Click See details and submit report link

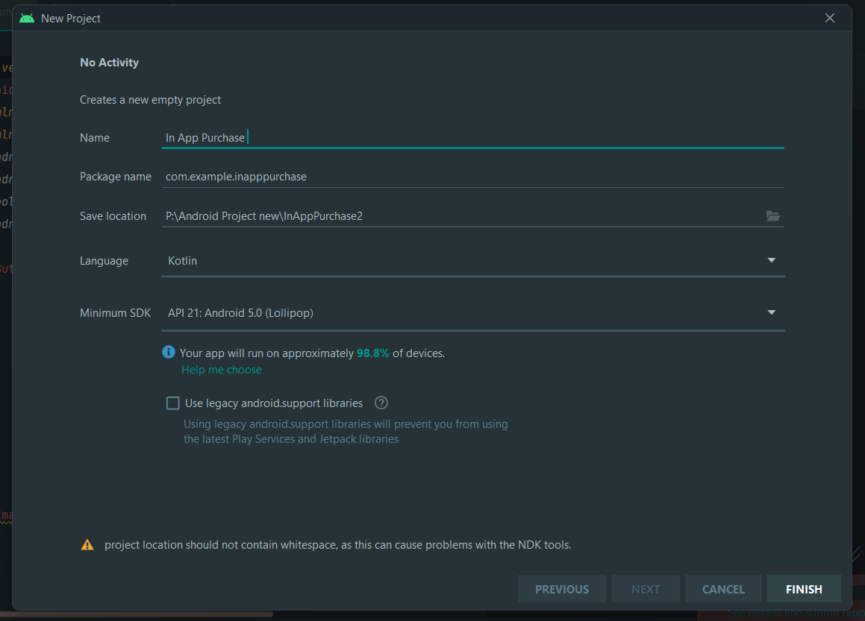[795, 614]
